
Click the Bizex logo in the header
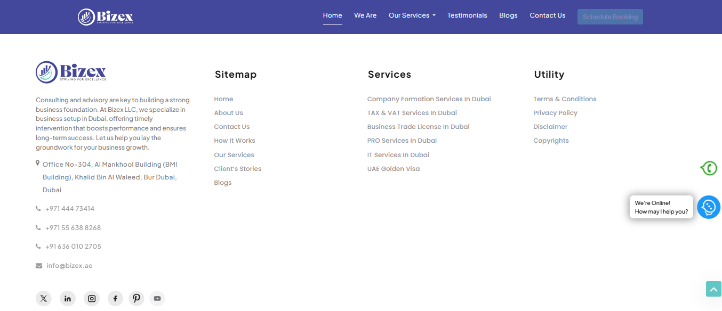click(x=106, y=17)
